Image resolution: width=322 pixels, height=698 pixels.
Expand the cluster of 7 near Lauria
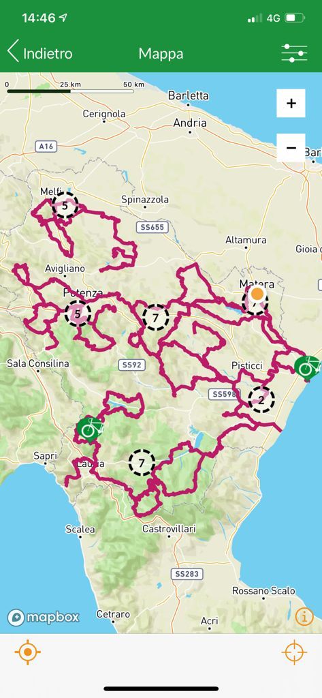click(x=142, y=463)
